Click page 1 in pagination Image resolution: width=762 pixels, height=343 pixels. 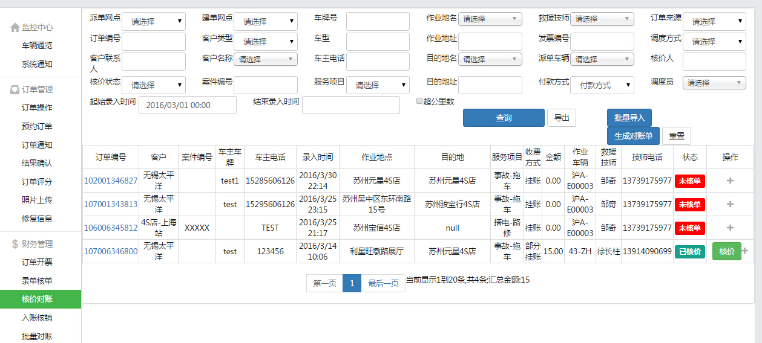click(352, 283)
